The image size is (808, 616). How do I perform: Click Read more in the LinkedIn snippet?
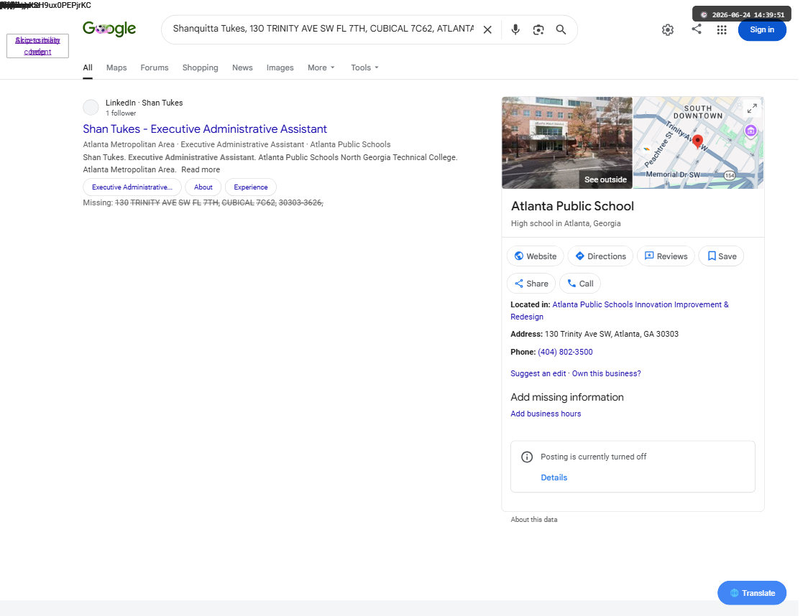tap(201, 169)
